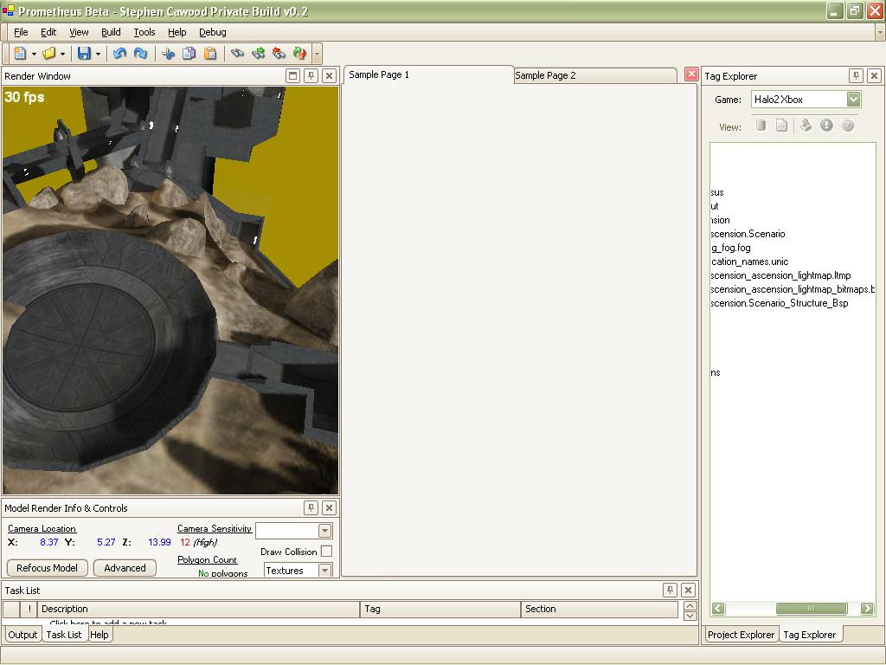The width and height of the screenshot is (886, 665).
Task: Click the Tag Explorer scroll left arrow
Action: point(718,608)
